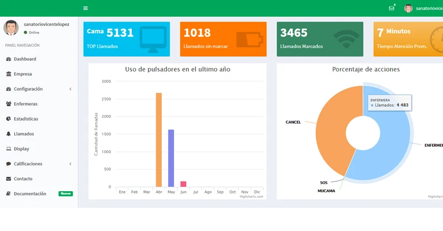
Task: Open the Llamados menu item
Action: (x=39, y=134)
